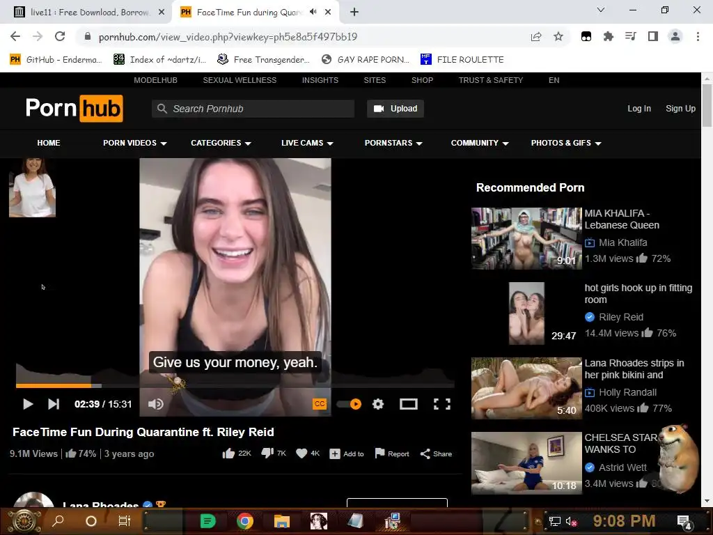The height and width of the screenshot is (535, 713).
Task: Expand the CATEGORIES dropdown
Action: pyautogui.click(x=221, y=143)
